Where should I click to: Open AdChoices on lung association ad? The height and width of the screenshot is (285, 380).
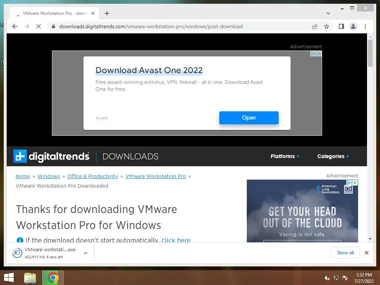pyautogui.click(x=349, y=183)
